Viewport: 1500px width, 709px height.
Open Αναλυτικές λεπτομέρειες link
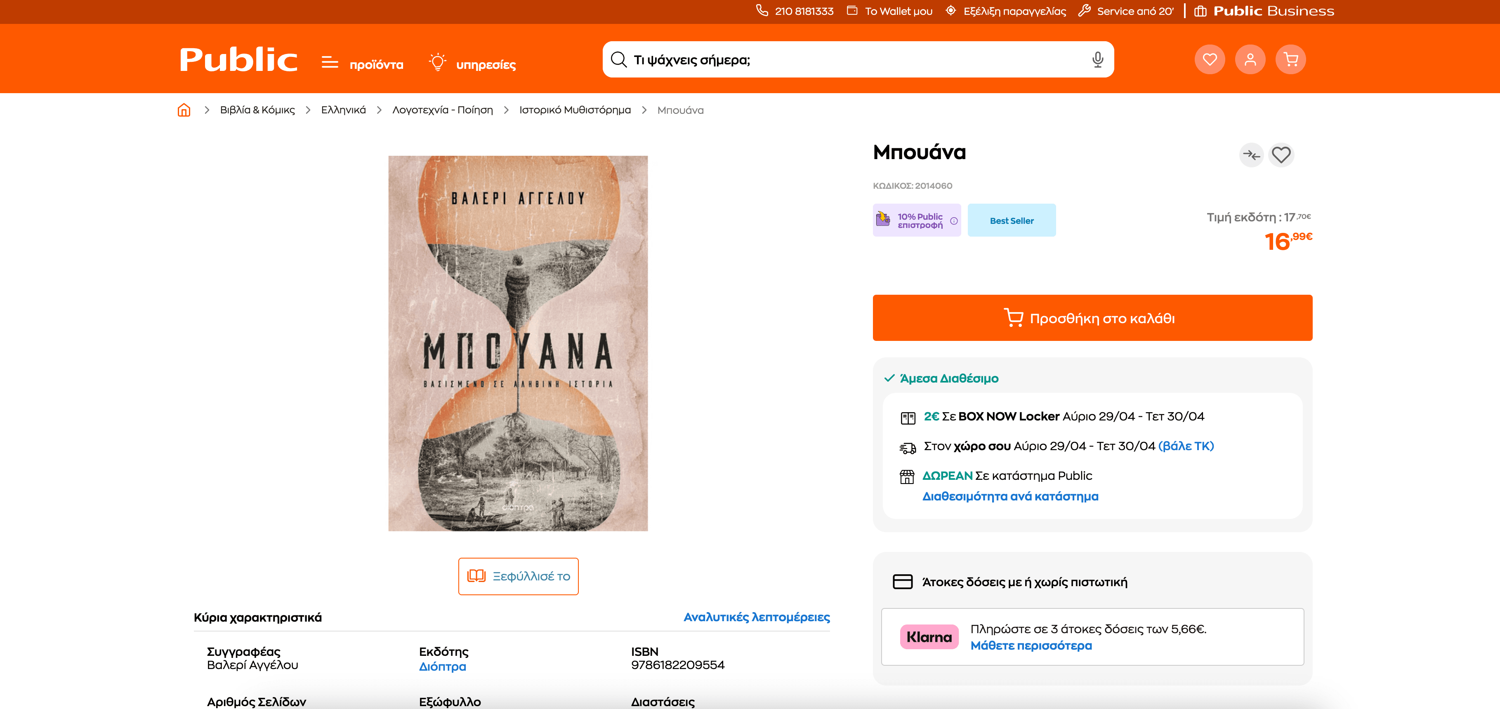click(757, 617)
